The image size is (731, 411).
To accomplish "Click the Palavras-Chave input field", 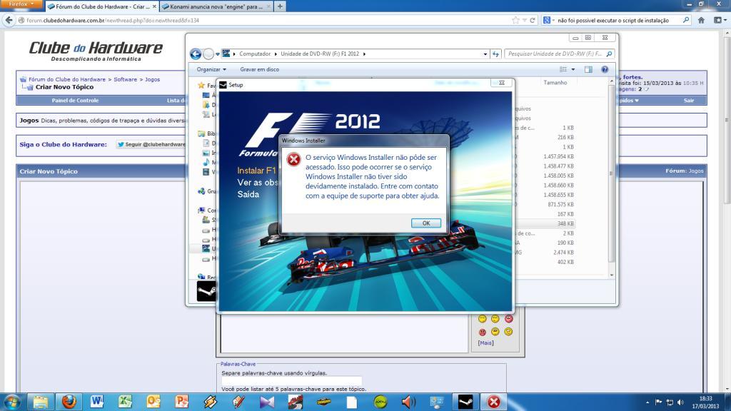I will [291, 381].
